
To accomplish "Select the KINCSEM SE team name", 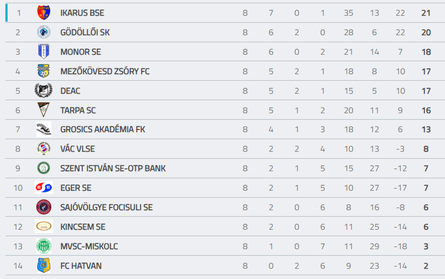I will pyautogui.click(x=84, y=227).
